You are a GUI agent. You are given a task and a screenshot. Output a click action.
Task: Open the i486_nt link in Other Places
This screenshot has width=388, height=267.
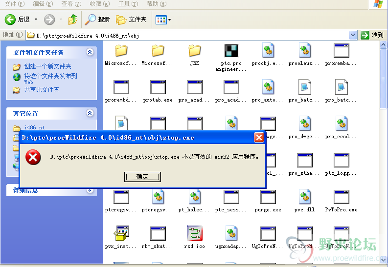click(x=34, y=127)
